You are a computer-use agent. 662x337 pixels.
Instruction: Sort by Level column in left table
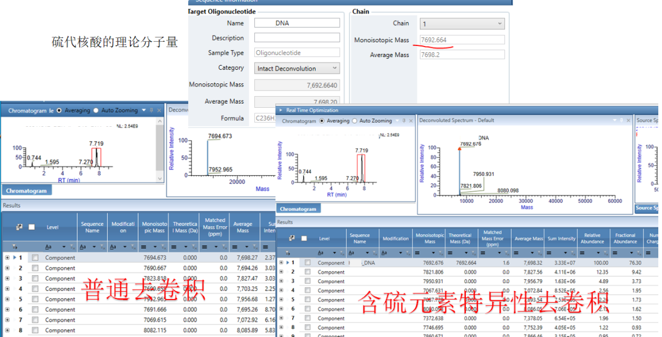(x=53, y=227)
